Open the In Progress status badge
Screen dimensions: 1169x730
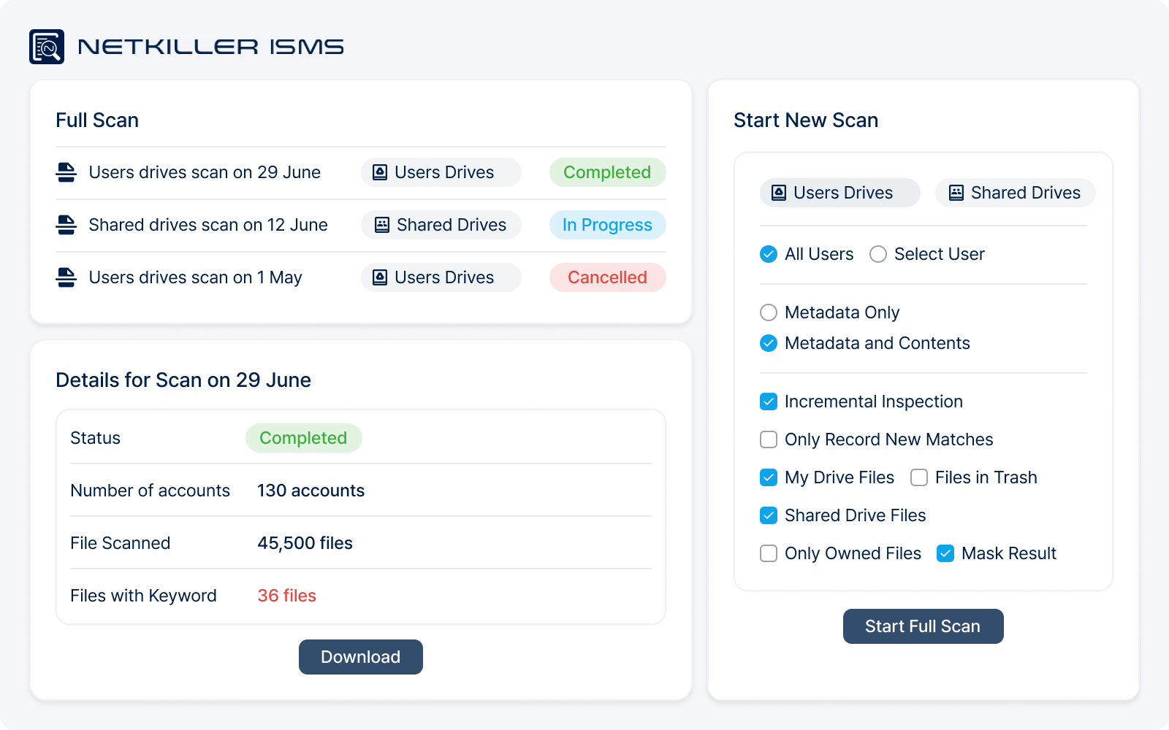[607, 225]
